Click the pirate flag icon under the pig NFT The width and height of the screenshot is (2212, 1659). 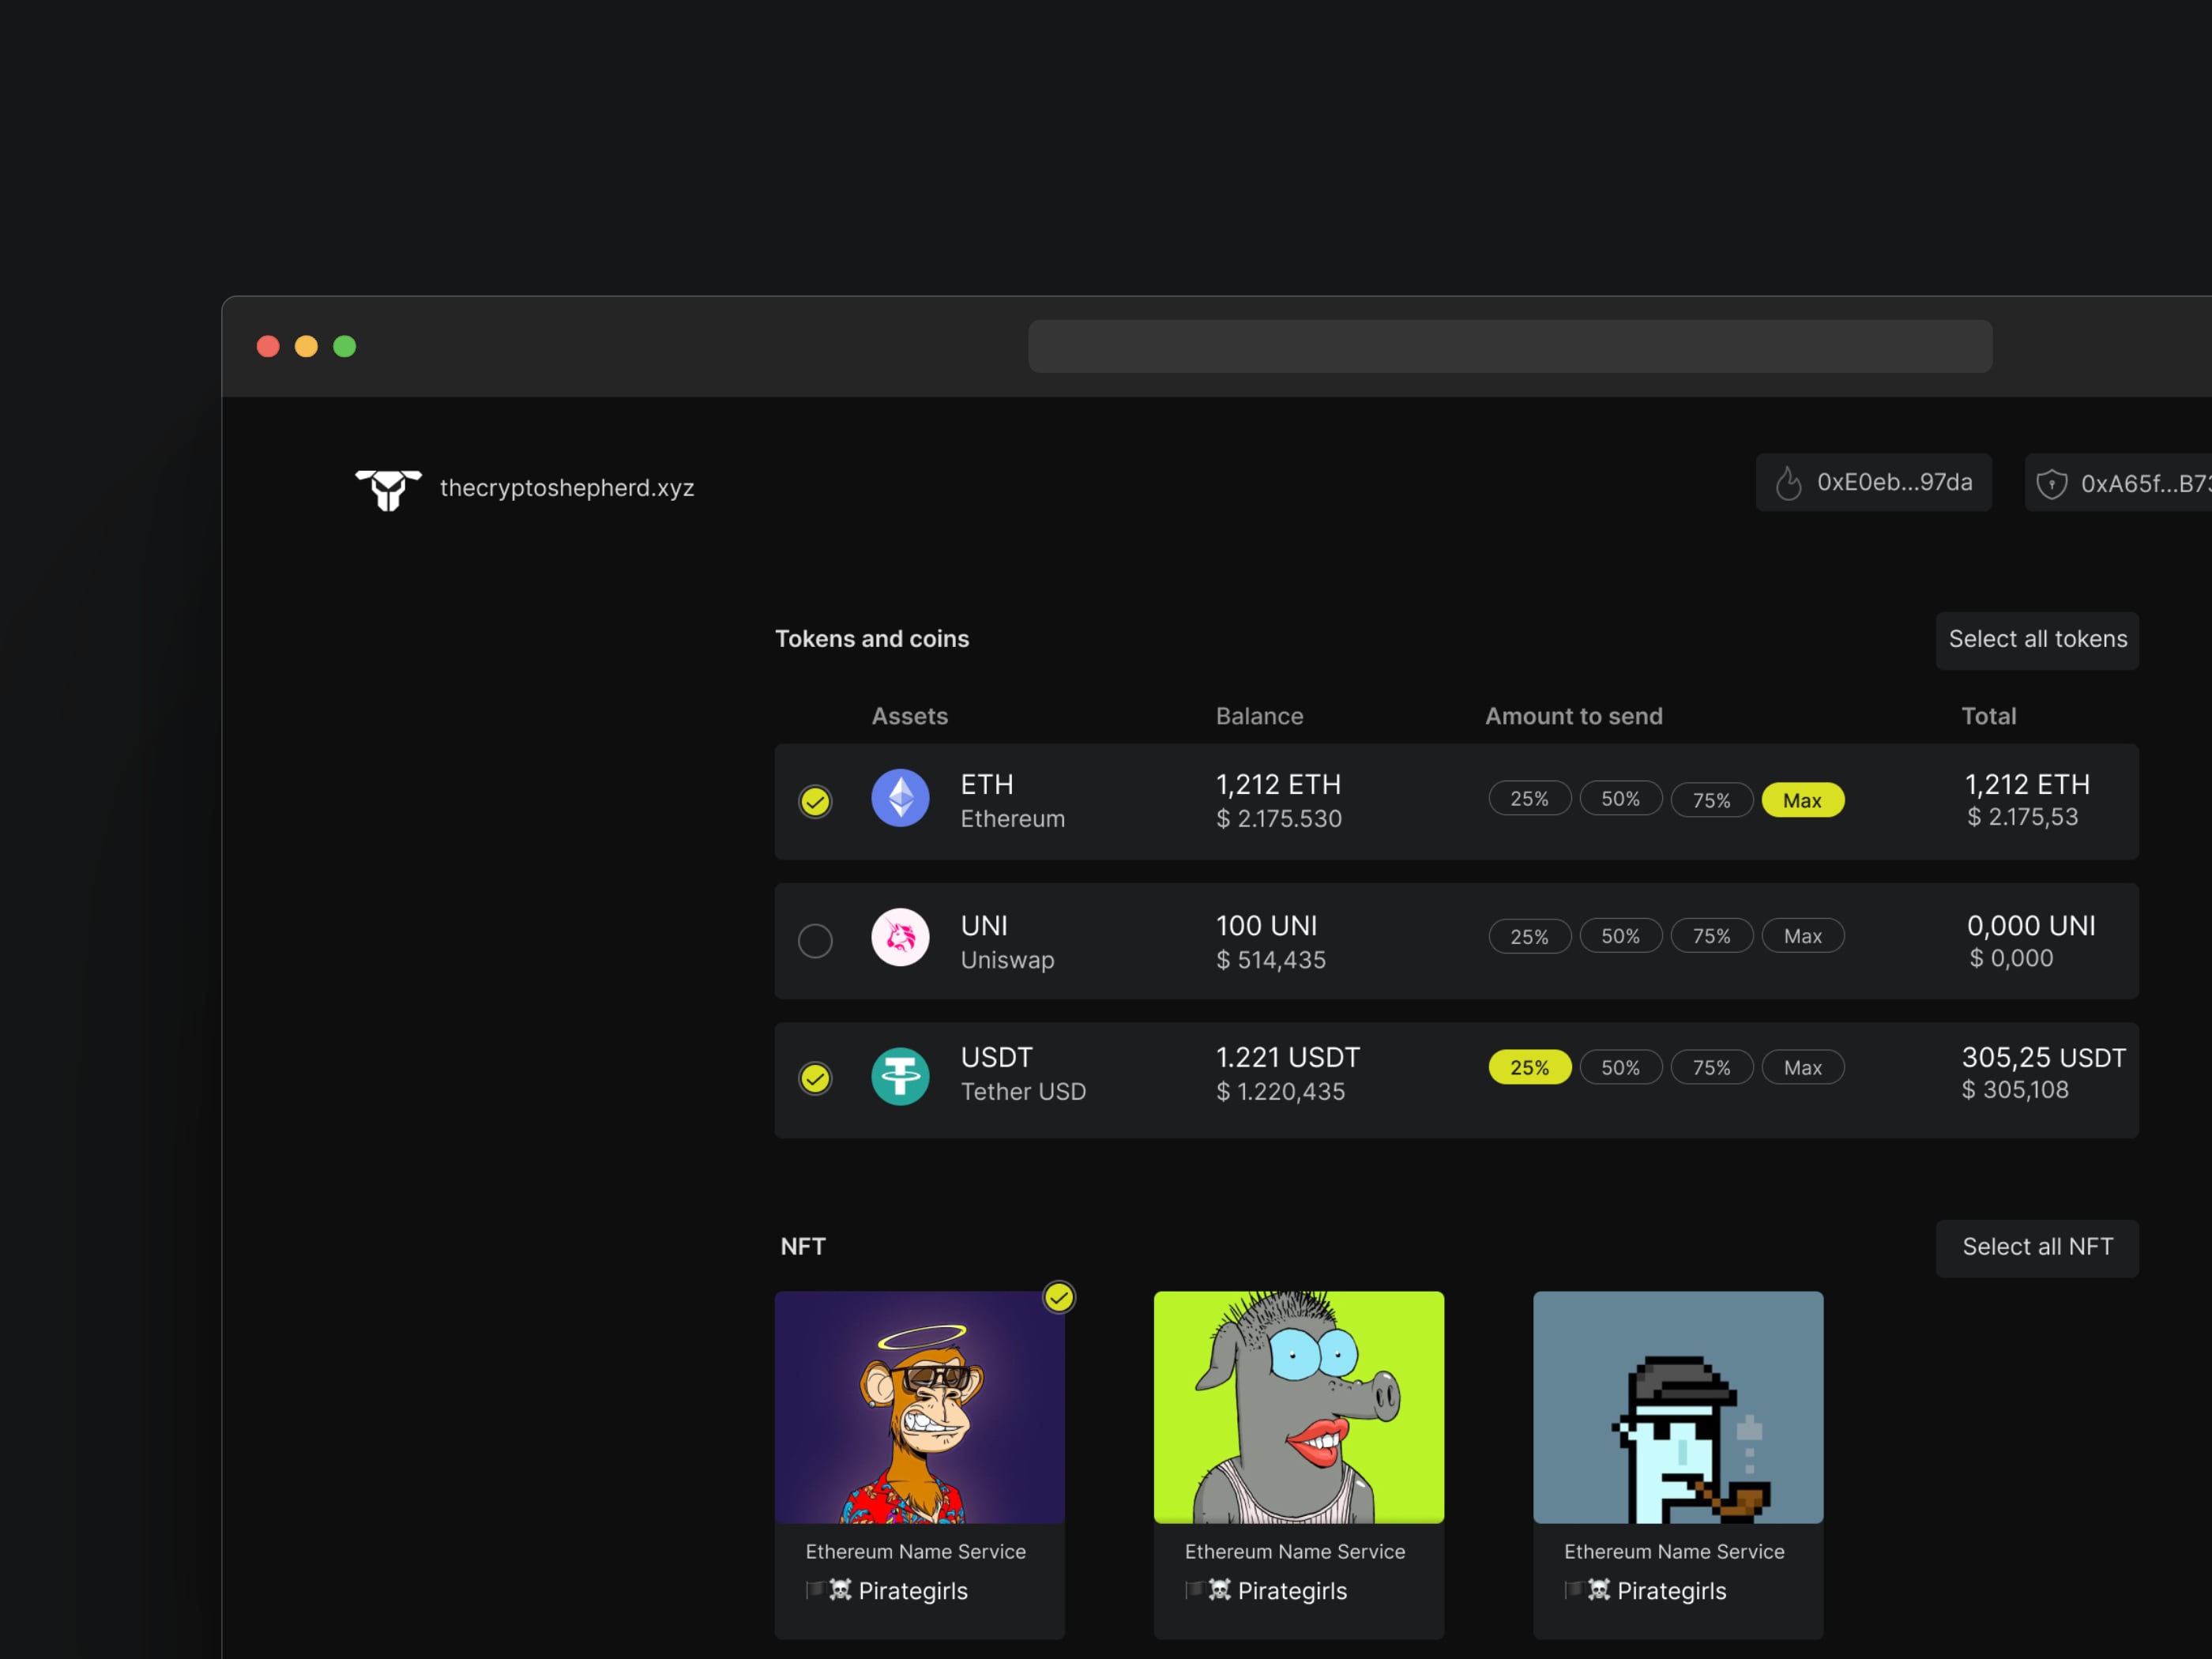click(1194, 1589)
